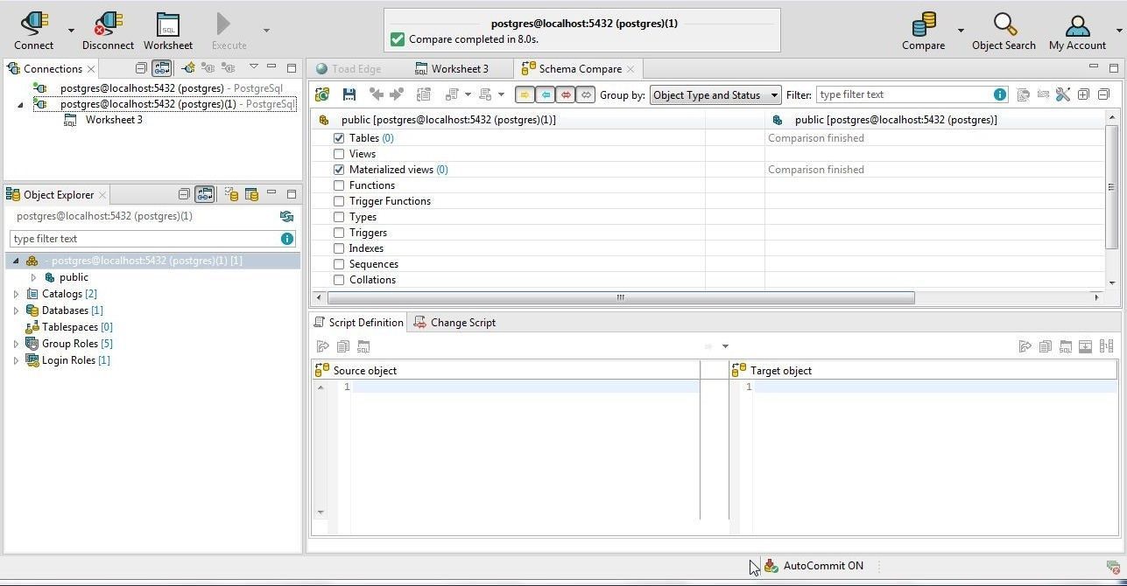This screenshot has height=586, width=1127.
Task: Click the filter info icon in Schema Compare
Action: pyautogui.click(x=999, y=94)
